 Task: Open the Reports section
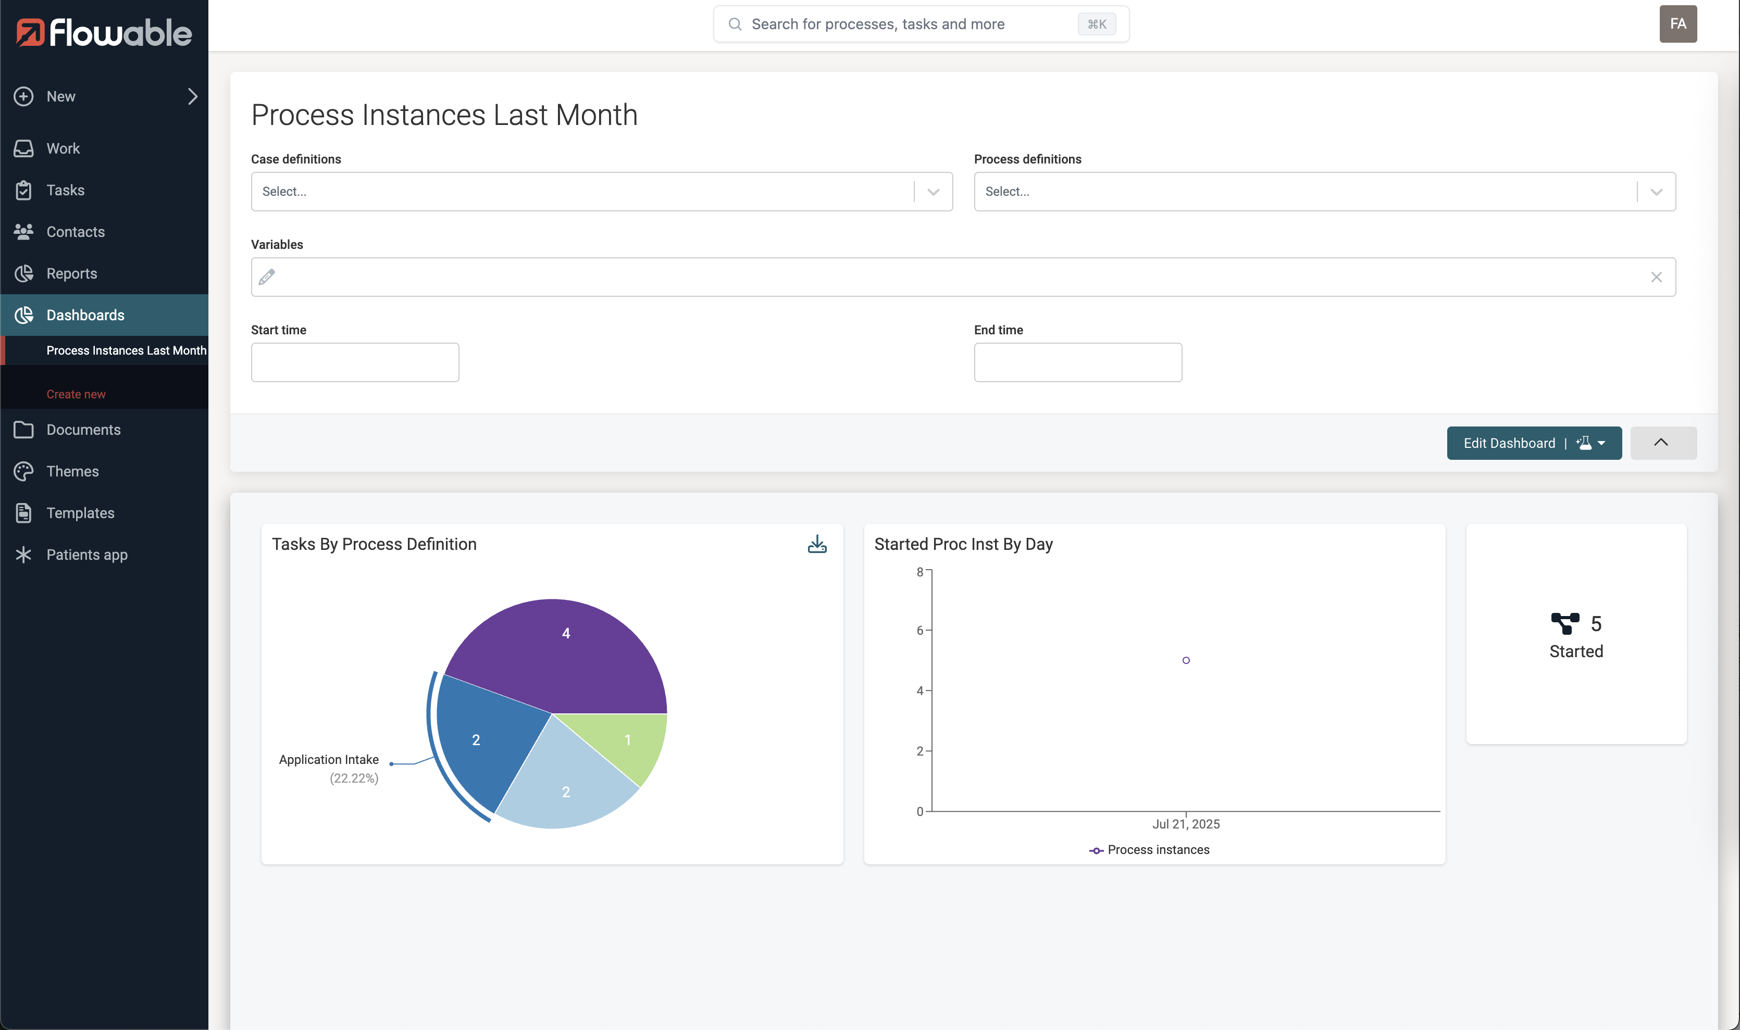tap(71, 273)
